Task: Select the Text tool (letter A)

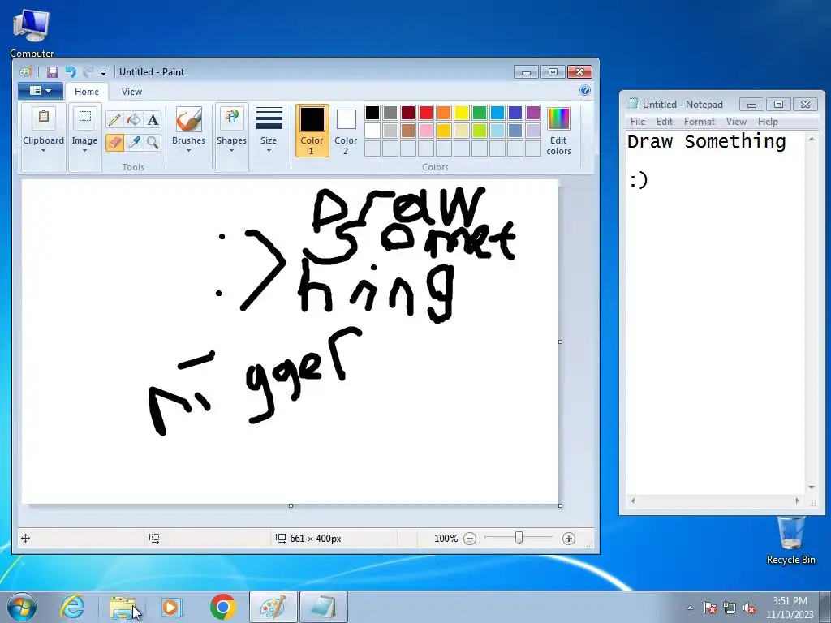Action: 153,119
